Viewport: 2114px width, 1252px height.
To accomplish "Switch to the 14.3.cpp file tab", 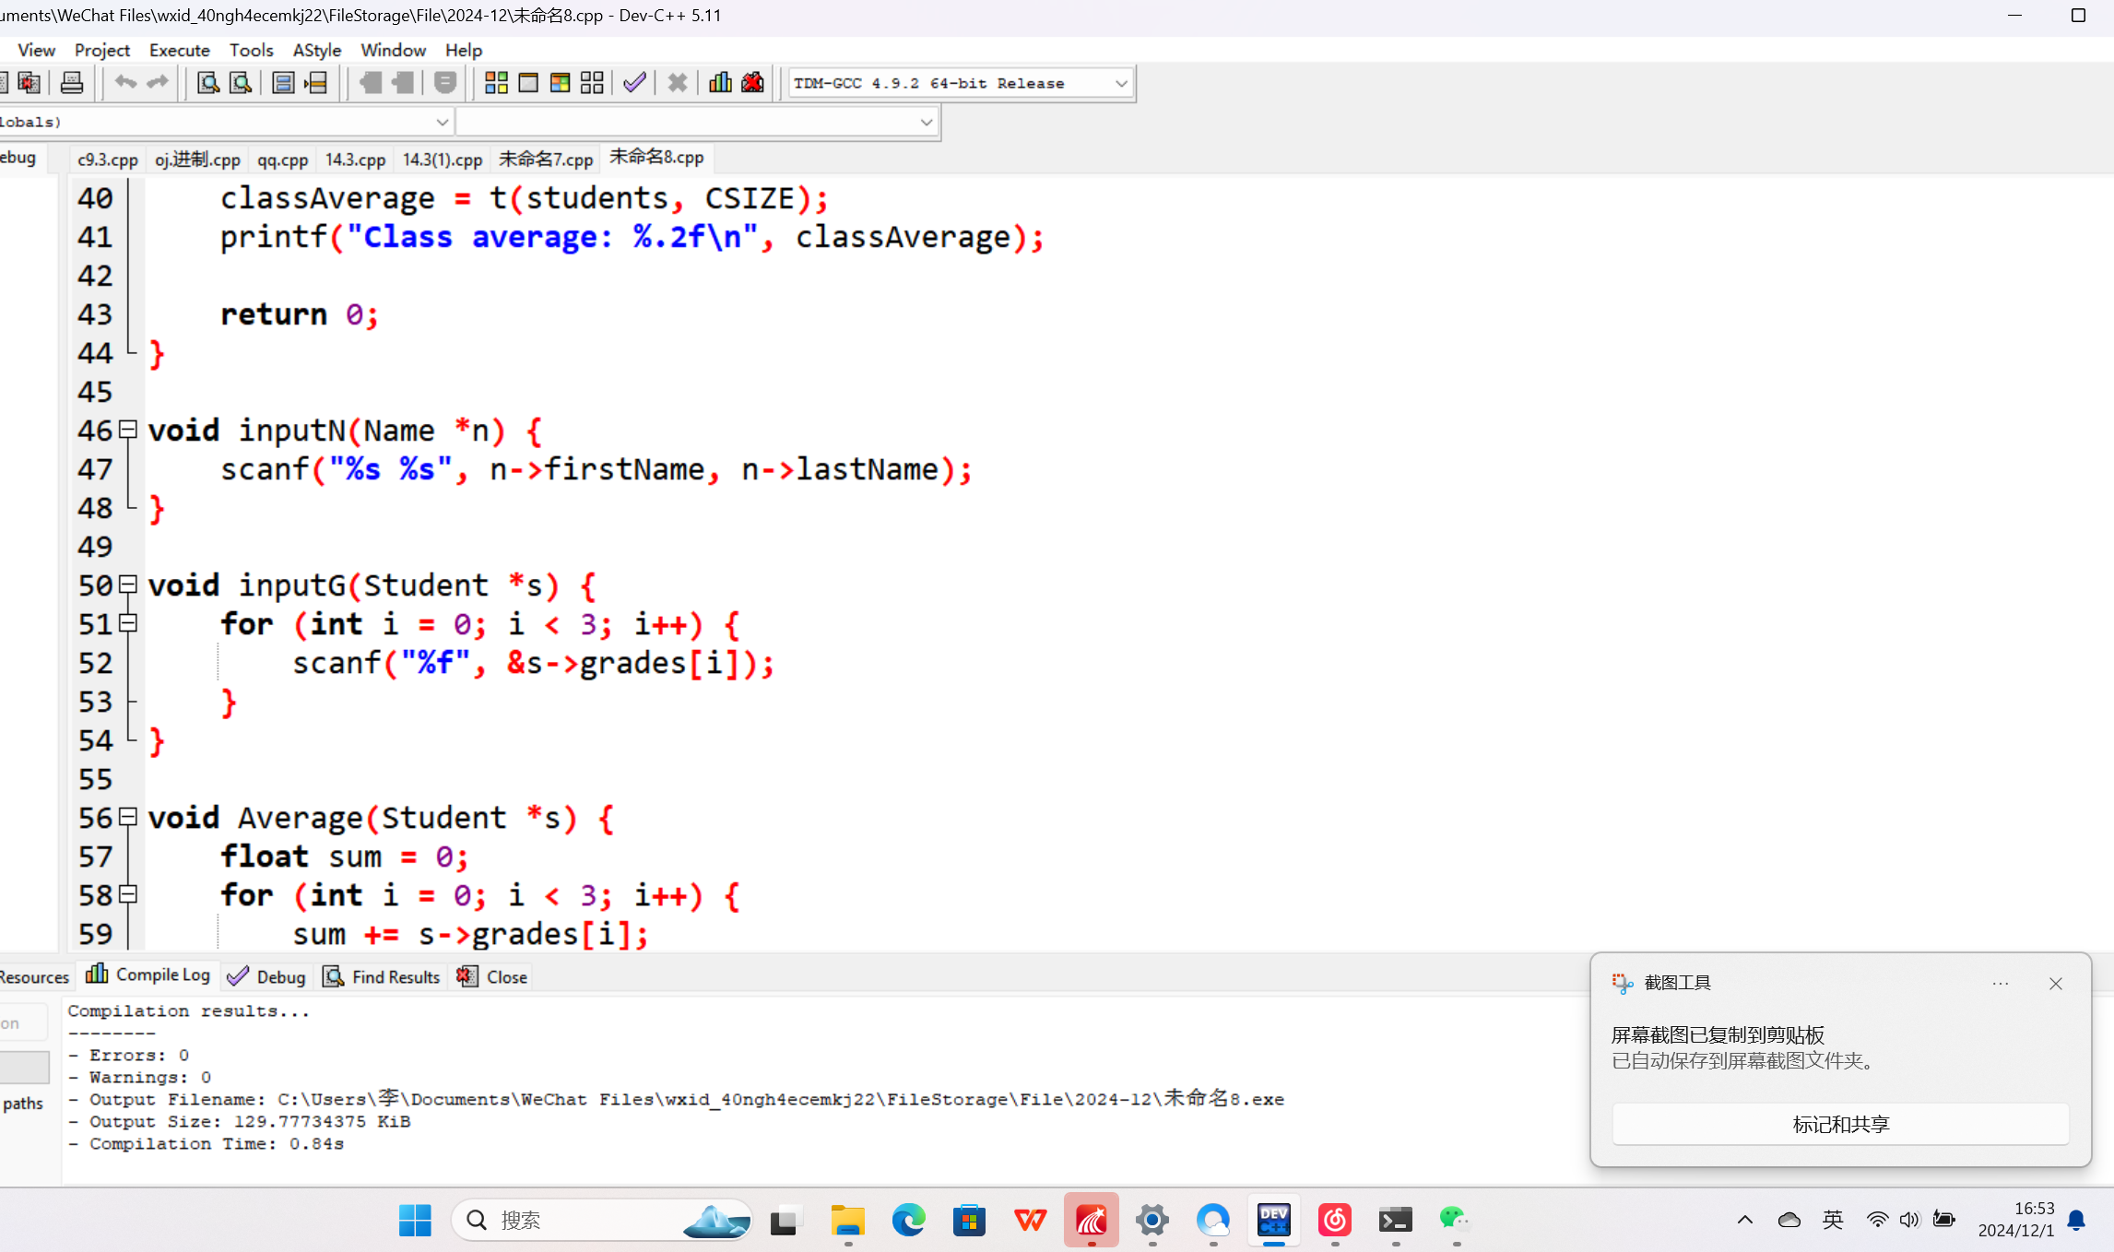I will (x=355, y=159).
